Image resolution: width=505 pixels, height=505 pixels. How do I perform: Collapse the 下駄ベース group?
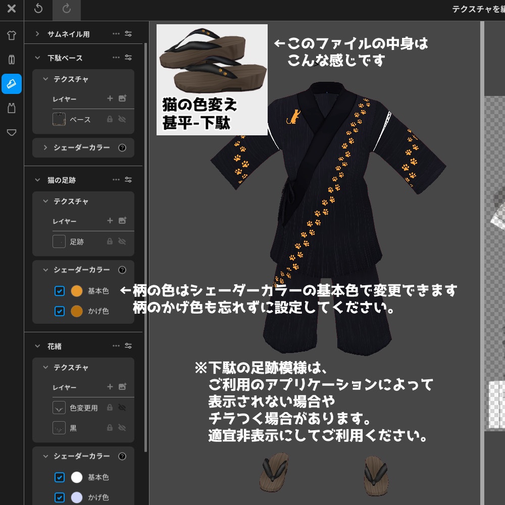pos(36,58)
